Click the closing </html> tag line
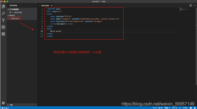 [x=49, y=36]
